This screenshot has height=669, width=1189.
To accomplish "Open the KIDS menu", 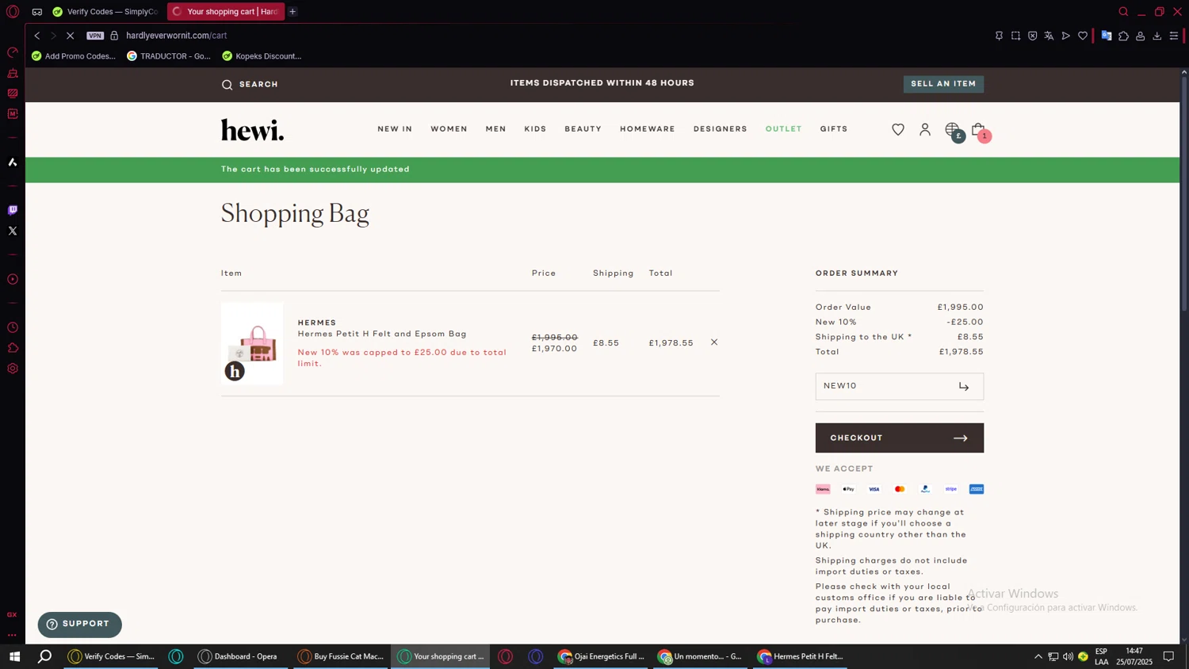I will 535,129.
